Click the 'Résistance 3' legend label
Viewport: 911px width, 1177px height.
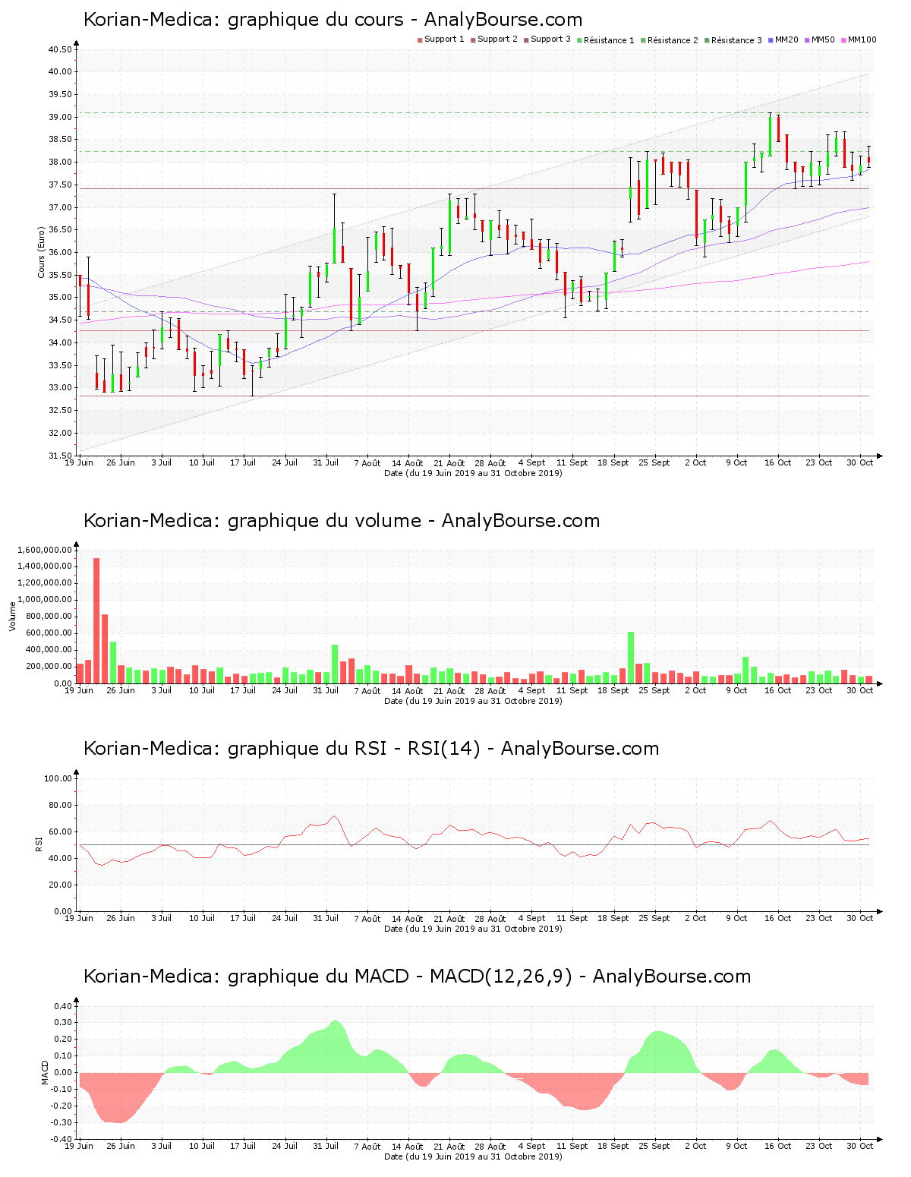[x=736, y=40]
